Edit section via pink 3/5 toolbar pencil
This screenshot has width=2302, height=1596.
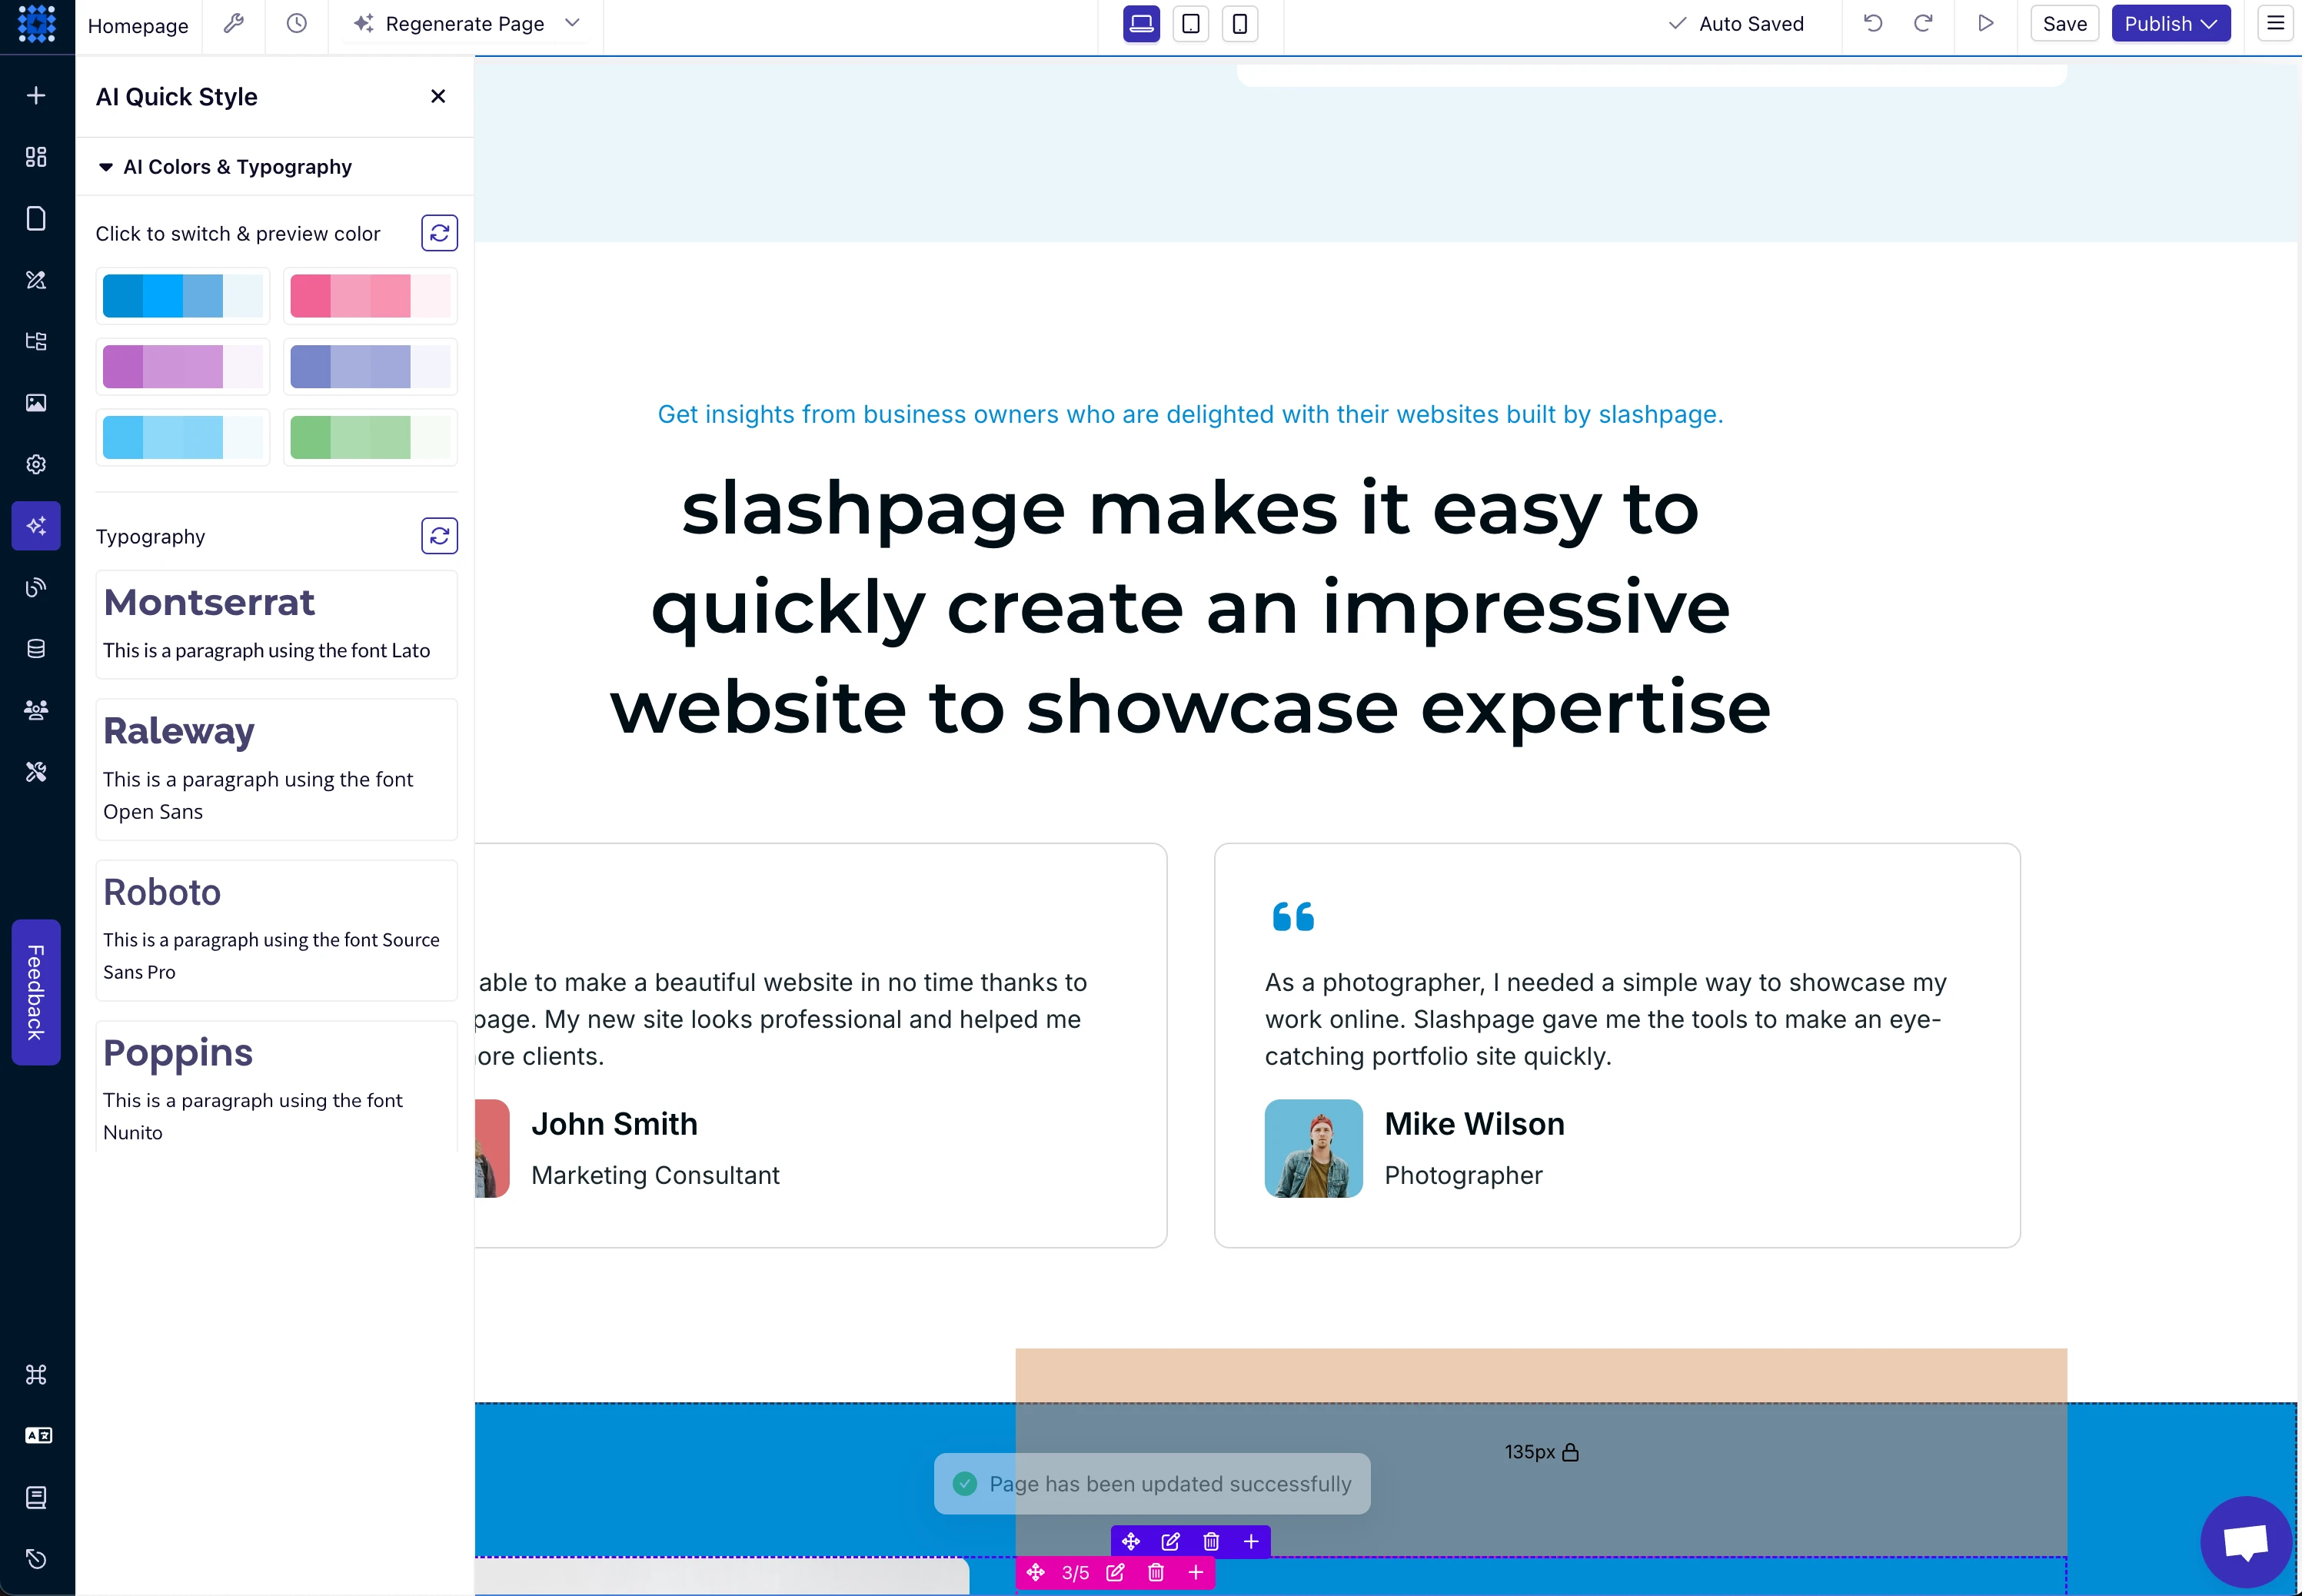point(1115,1573)
